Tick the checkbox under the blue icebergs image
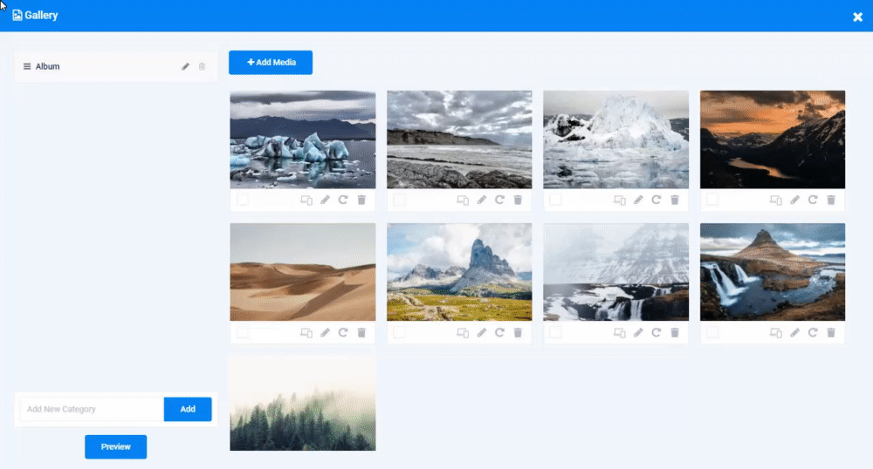 tap(242, 200)
